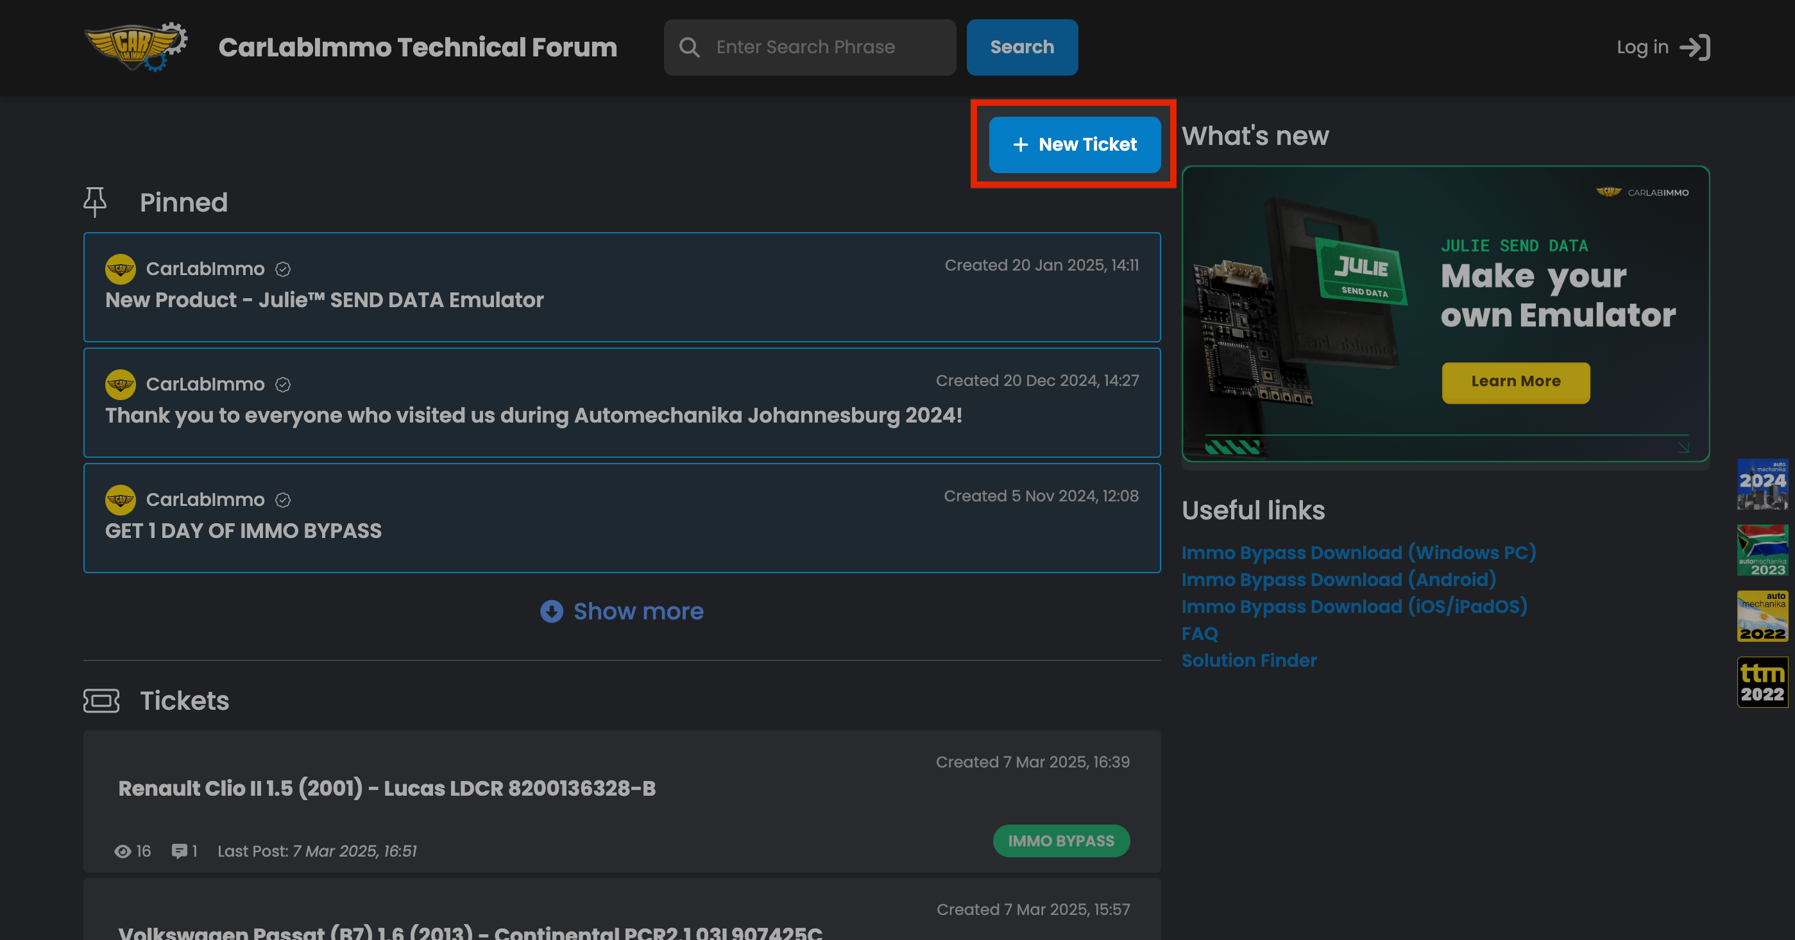This screenshot has width=1795, height=940.
Task: Click 'Created 20 Jan 2025, 14:11' timestamp
Action: click(x=1042, y=265)
